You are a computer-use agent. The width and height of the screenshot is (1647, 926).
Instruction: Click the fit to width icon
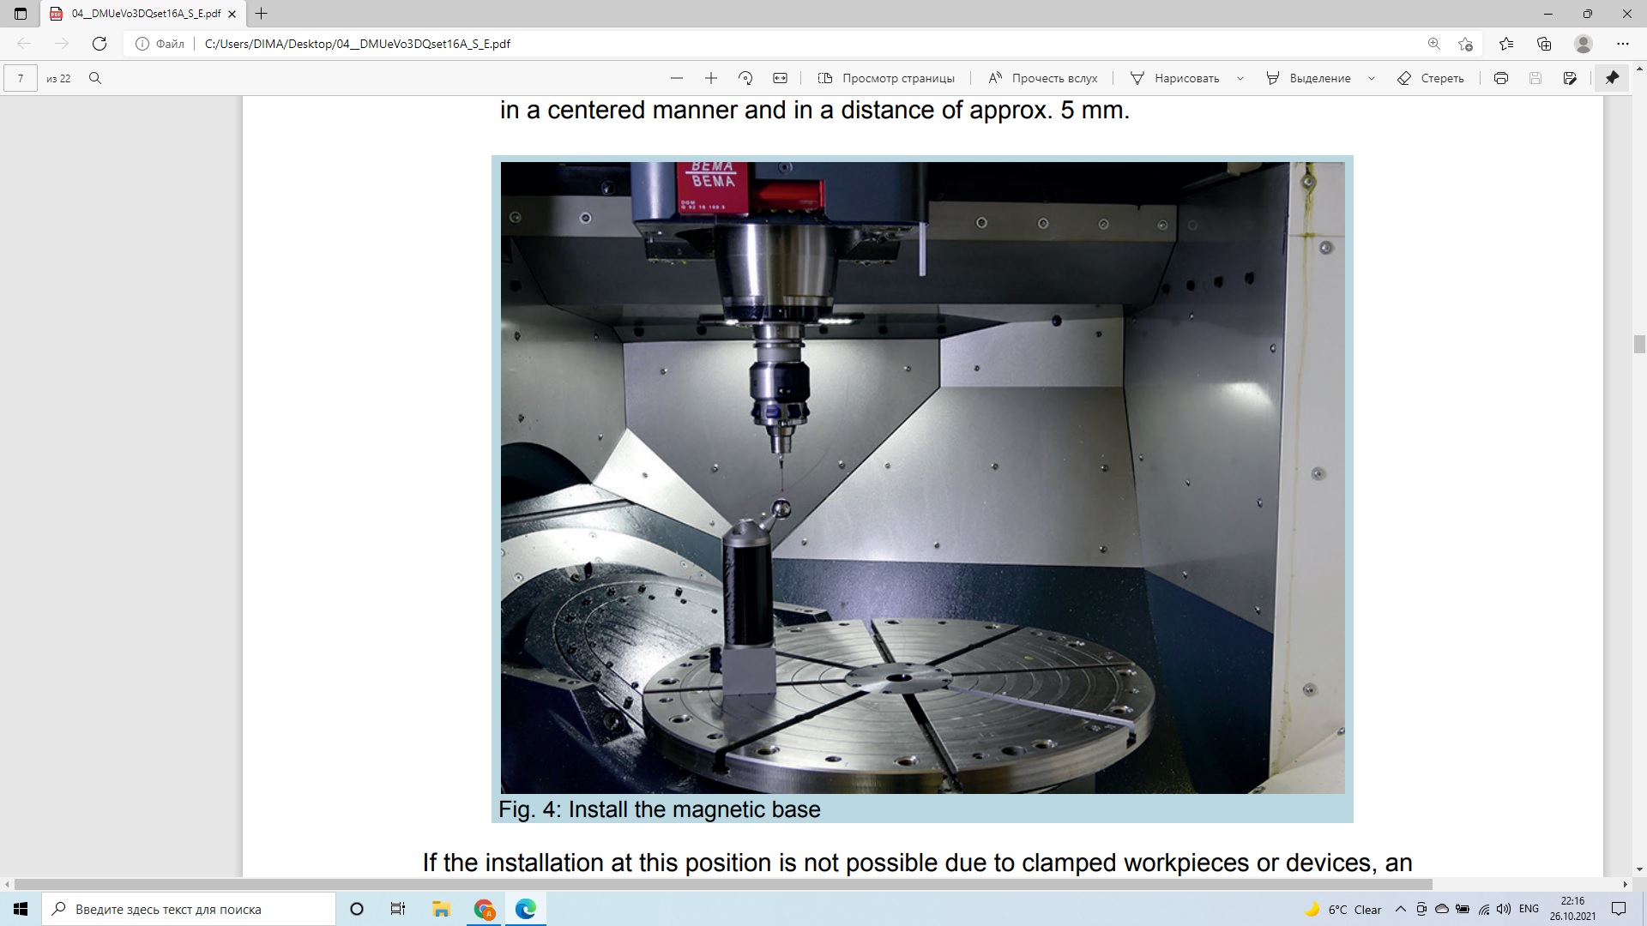(780, 78)
